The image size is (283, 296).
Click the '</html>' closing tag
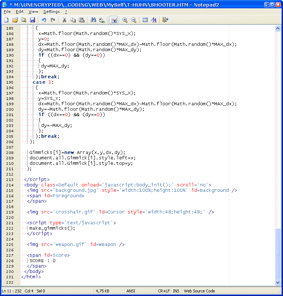tap(31, 277)
